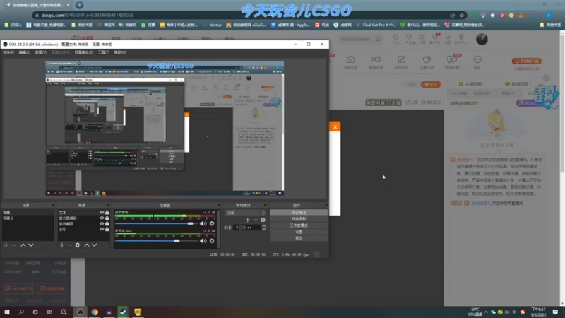Select 场景 2 in Scenes list

pyautogui.click(x=28, y=218)
